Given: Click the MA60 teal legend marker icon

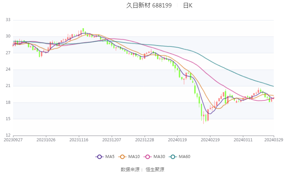Looking at the screenshot, I should [174, 156].
